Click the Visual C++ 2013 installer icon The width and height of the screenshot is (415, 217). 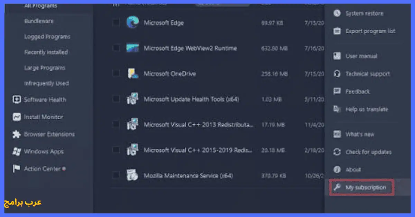pyautogui.click(x=132, y=124)
